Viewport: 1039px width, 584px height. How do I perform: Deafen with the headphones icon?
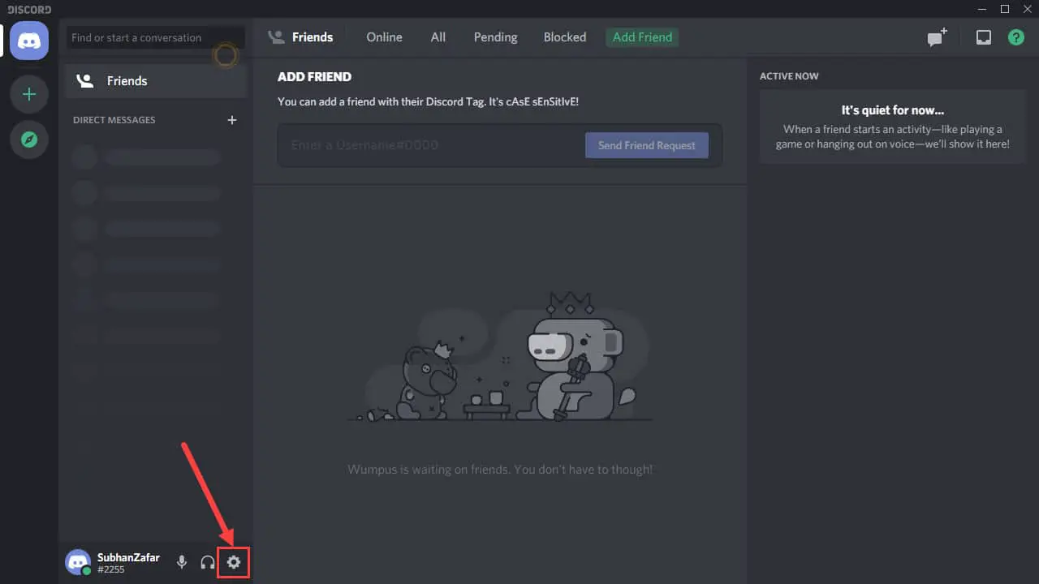tap(208, 562)
